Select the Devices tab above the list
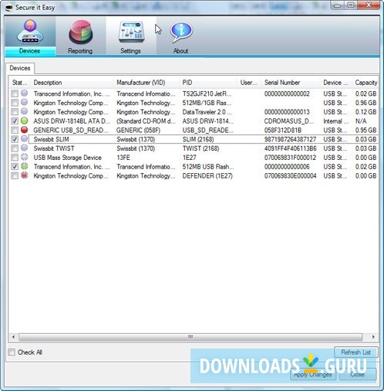This screenshot has width=384, height=391. (20, 68)
